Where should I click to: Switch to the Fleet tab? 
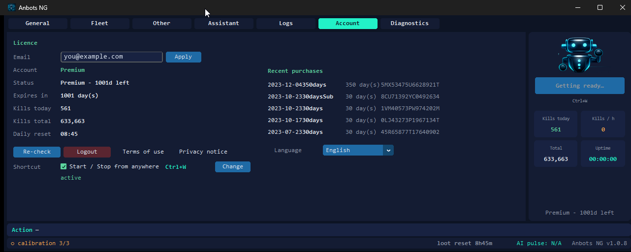tap(99, 24)
